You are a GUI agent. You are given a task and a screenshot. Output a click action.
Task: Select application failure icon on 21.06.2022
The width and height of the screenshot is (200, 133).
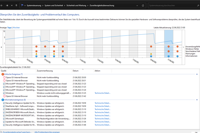tap(168, 46)
